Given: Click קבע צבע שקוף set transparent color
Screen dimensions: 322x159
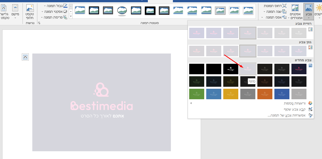Looking at the screenshot, I should click(251, 109).
